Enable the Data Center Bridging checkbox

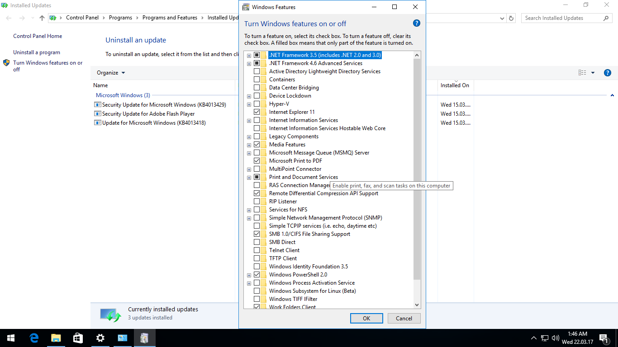tap(257, 88)
